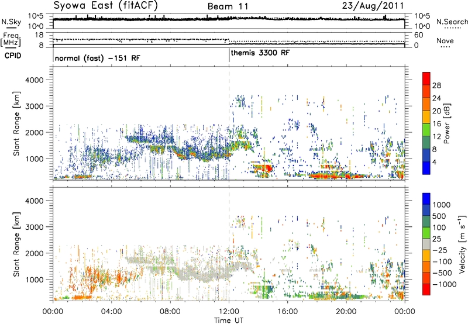The image size is (468, 324).
Task: Click the "Time UT" axis label
Action: (x=229, y=320)
